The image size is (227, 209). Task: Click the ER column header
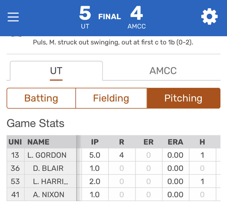(148, 142)
